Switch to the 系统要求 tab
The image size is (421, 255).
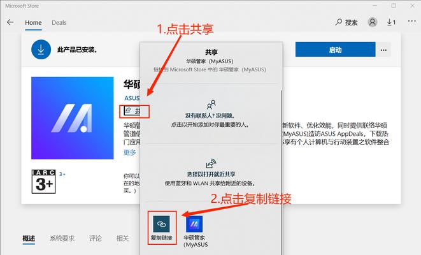coord(62,238)
